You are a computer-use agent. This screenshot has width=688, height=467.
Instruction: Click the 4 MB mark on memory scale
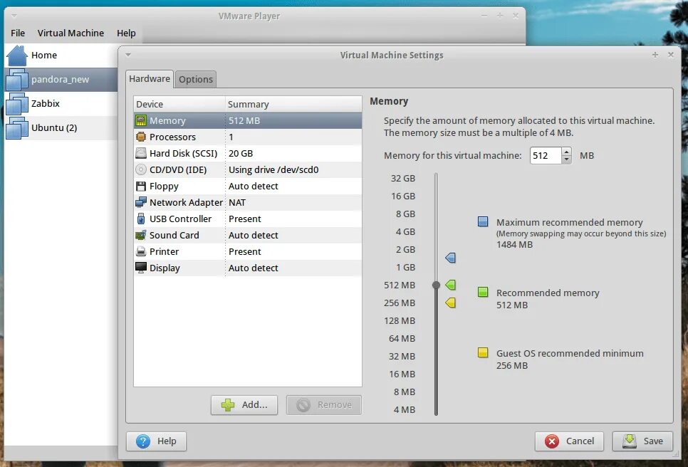(404, 409)
